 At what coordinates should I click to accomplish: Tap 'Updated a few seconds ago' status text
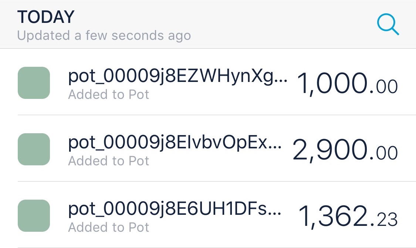pyautogui.click(x=104, y=36)
